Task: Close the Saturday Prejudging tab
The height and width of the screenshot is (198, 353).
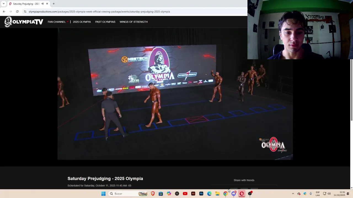Action: (x=47, y=4)
